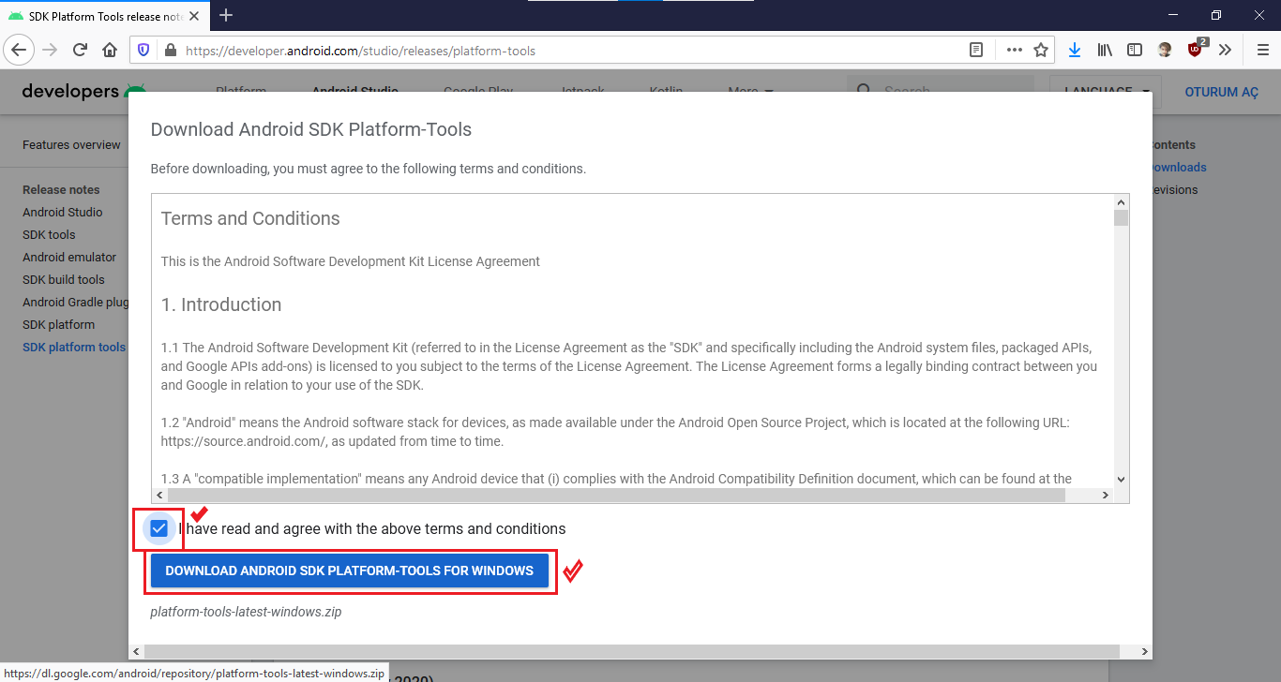This screenshot has height=682, width=1281.
Task: Click the '1. Introduction' heading
Action: 221,305
